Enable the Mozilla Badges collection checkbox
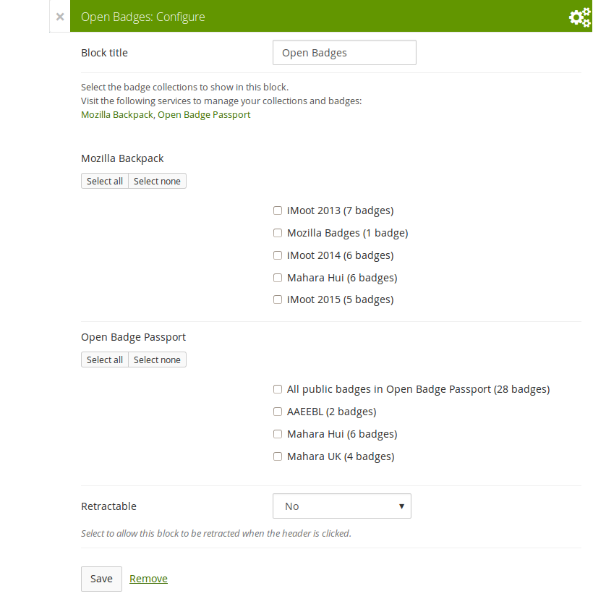 (x=278, y=233)
